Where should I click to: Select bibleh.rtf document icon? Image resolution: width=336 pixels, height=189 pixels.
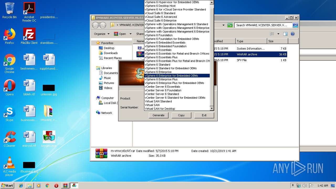point(29,88)
